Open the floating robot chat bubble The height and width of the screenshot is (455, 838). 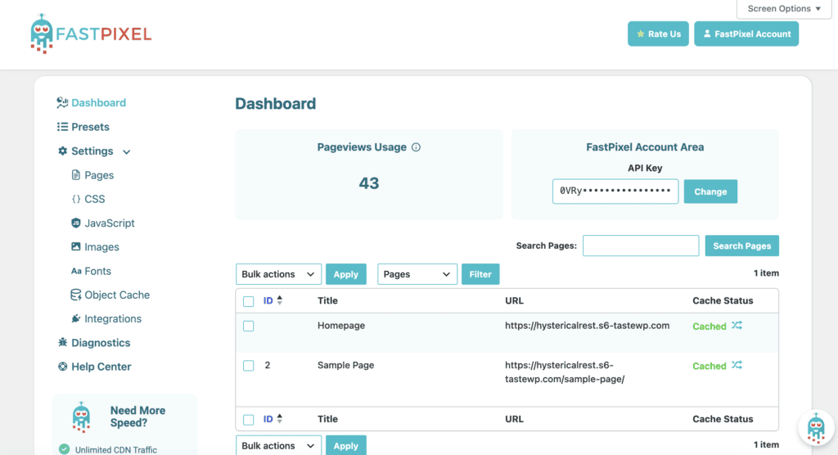point(816,427)
